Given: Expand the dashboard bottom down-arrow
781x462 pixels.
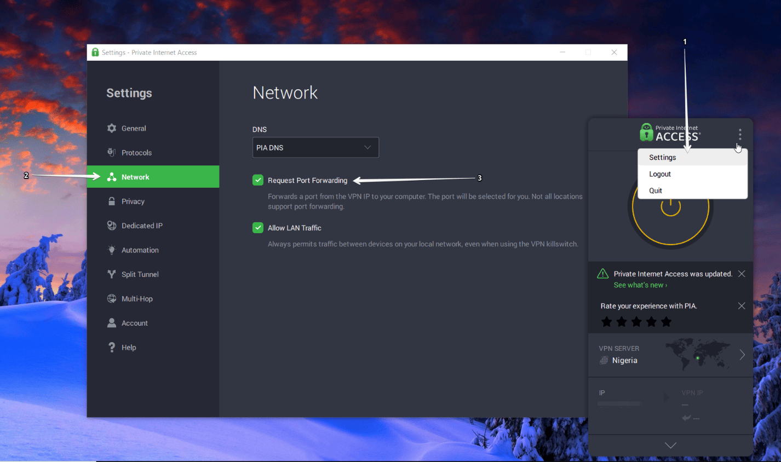Looking at the screenshot, I should click(x=670, y=446).
